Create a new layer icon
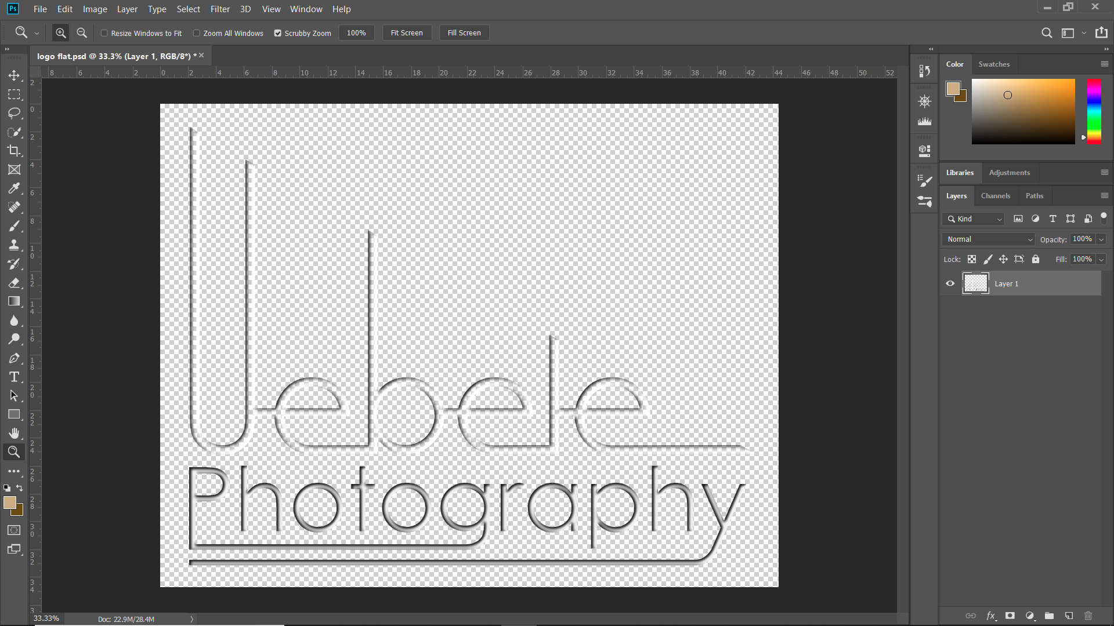 pos(1069,616)
